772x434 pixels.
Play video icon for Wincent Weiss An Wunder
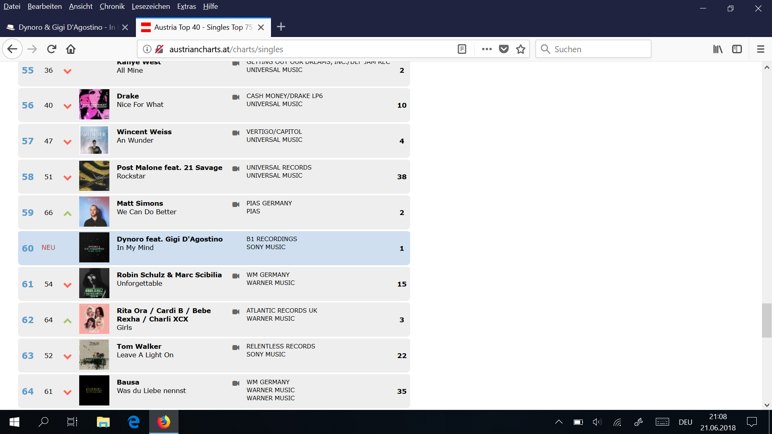point(236,133)
